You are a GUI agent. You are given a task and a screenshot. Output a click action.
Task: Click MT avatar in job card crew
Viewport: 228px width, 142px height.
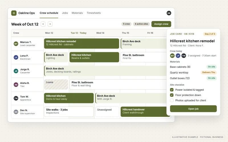tap(172, 56)
